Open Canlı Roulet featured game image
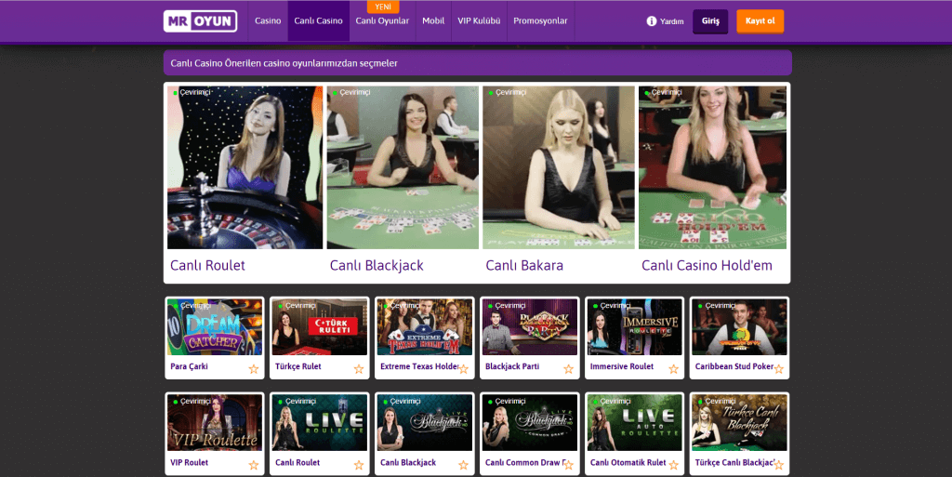This screenshot has height=477, width=952. tap(245, 167)
